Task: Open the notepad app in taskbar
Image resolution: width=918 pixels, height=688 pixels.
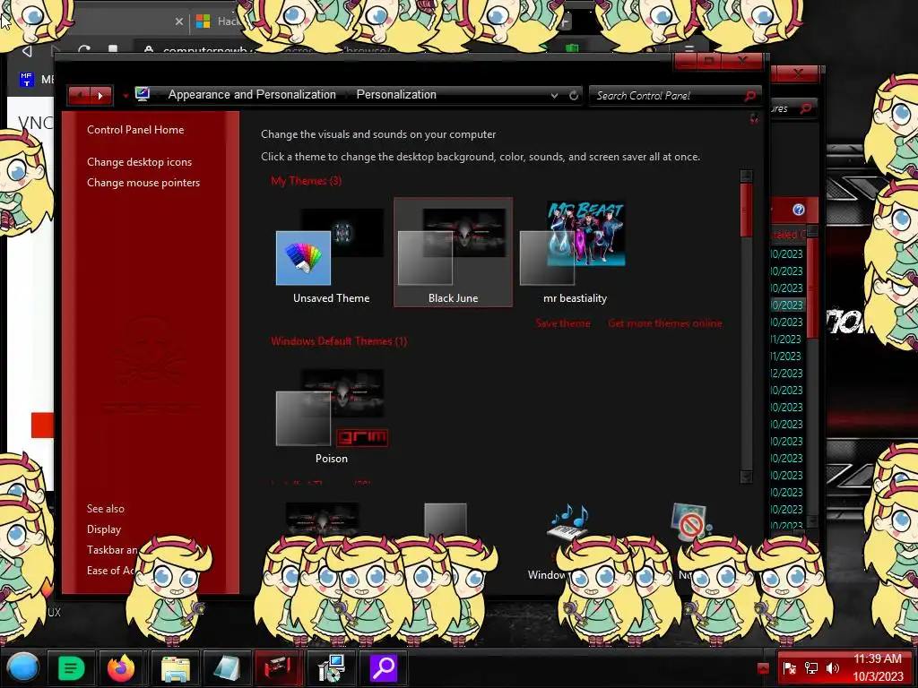Action: [x=226, y=668]
